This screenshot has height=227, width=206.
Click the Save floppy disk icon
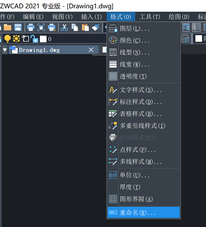tap(18, 27)
